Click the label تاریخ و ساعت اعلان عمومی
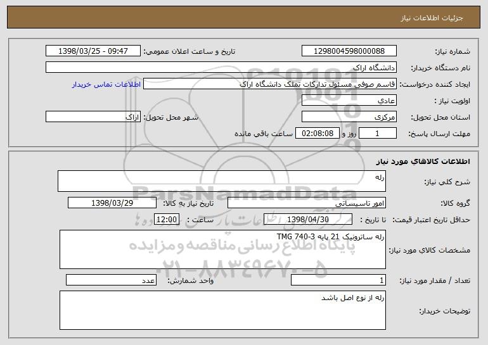Image resolution: width=488 pixels, height=345 pixels. point(189,51)
